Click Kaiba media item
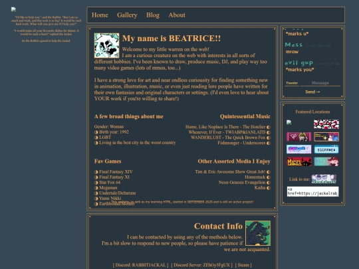359x269 pixels. click(x=263, y=187)
